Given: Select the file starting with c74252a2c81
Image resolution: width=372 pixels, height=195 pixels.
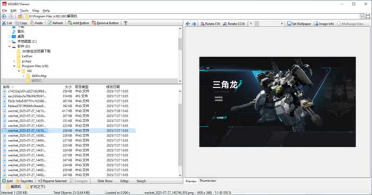Looking at the screenshot, I should (x=69, y=91).
